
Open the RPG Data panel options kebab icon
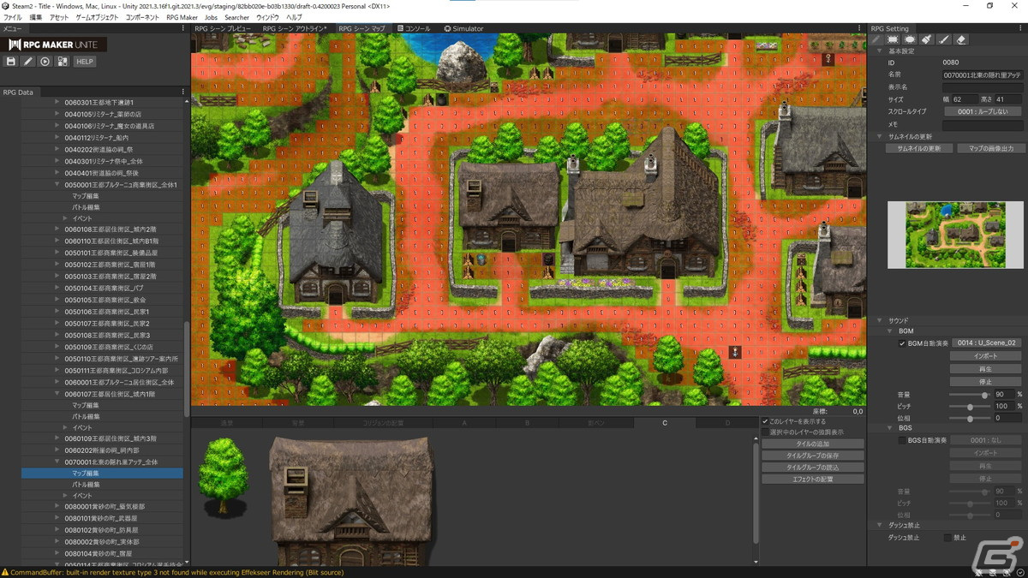click(183, 92)
